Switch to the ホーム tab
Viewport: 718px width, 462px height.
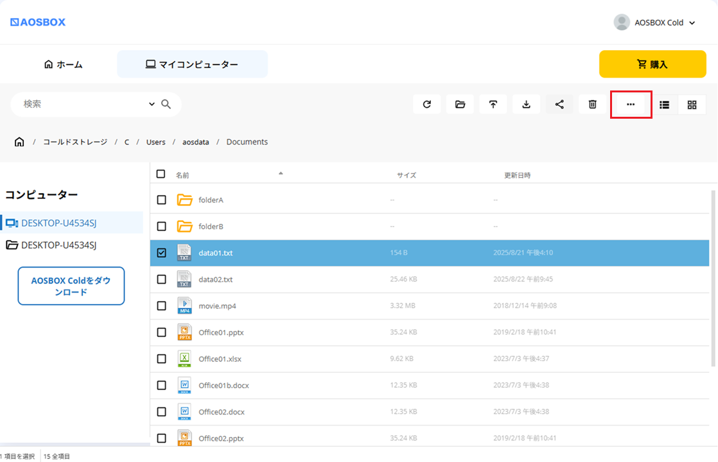coord(64,64)
